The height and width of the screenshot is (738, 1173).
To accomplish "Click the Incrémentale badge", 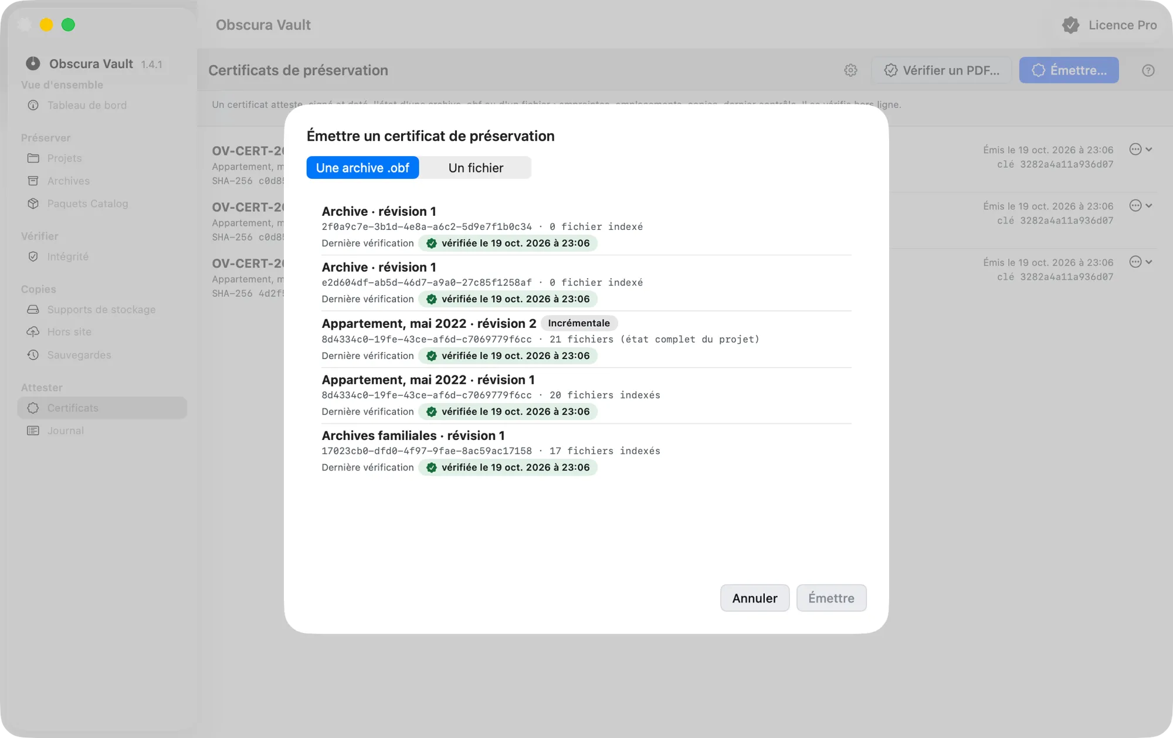I will point(579,323).
